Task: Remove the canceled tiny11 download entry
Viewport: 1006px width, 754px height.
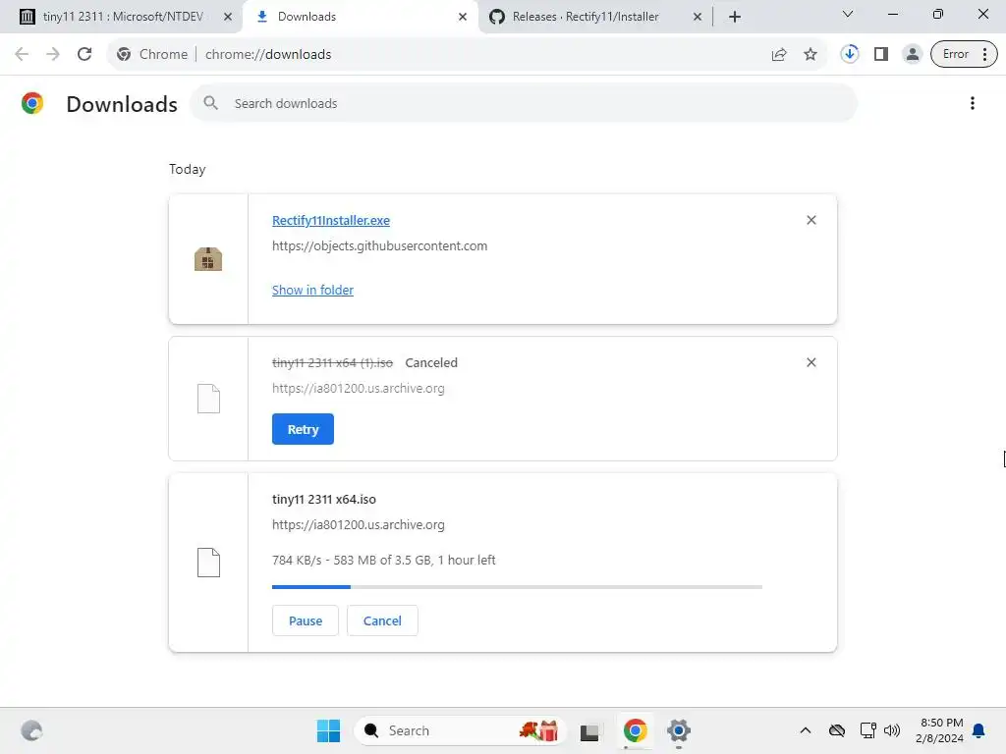Action: pyautogui.click(x=810, y=362)
